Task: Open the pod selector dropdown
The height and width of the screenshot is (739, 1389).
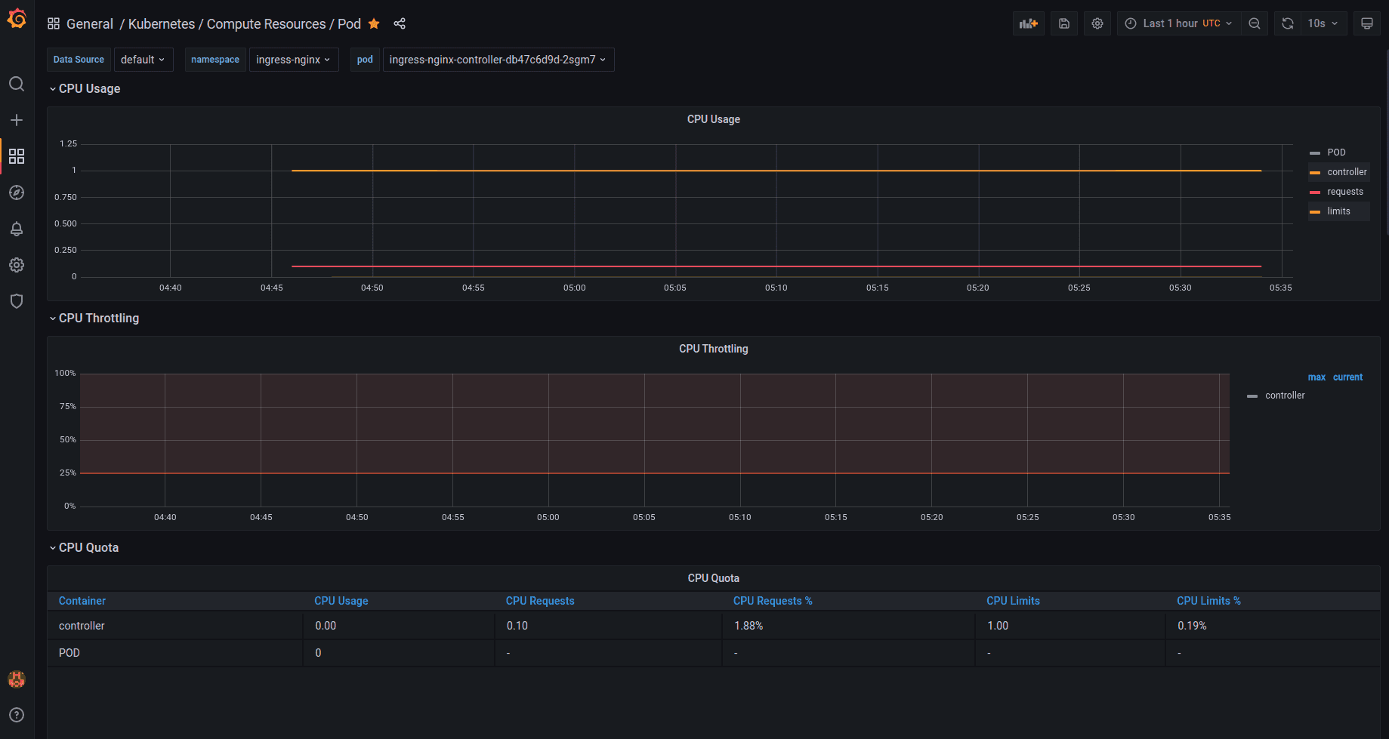Action: (x=498, y=60)
